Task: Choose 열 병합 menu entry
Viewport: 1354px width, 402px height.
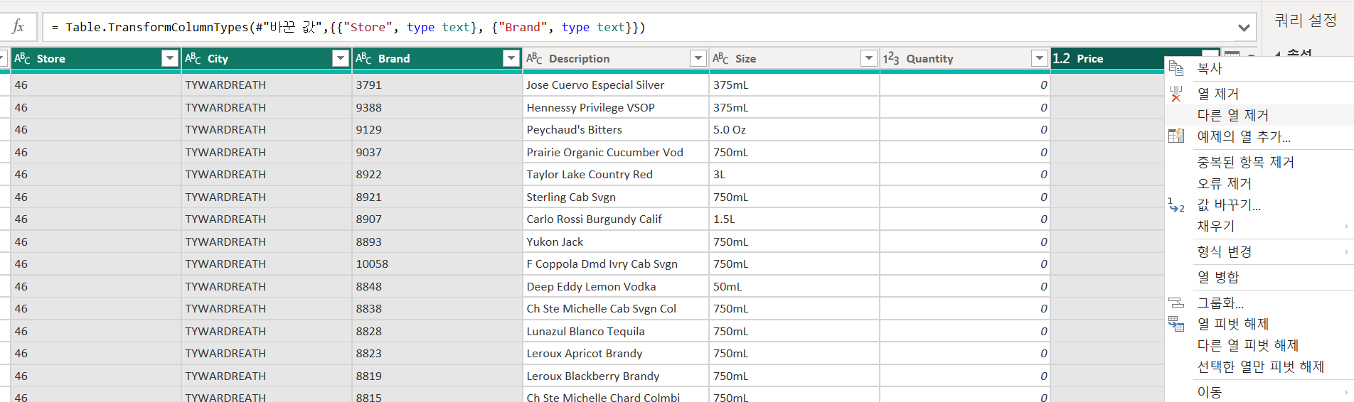Action: click(1259, 277)
